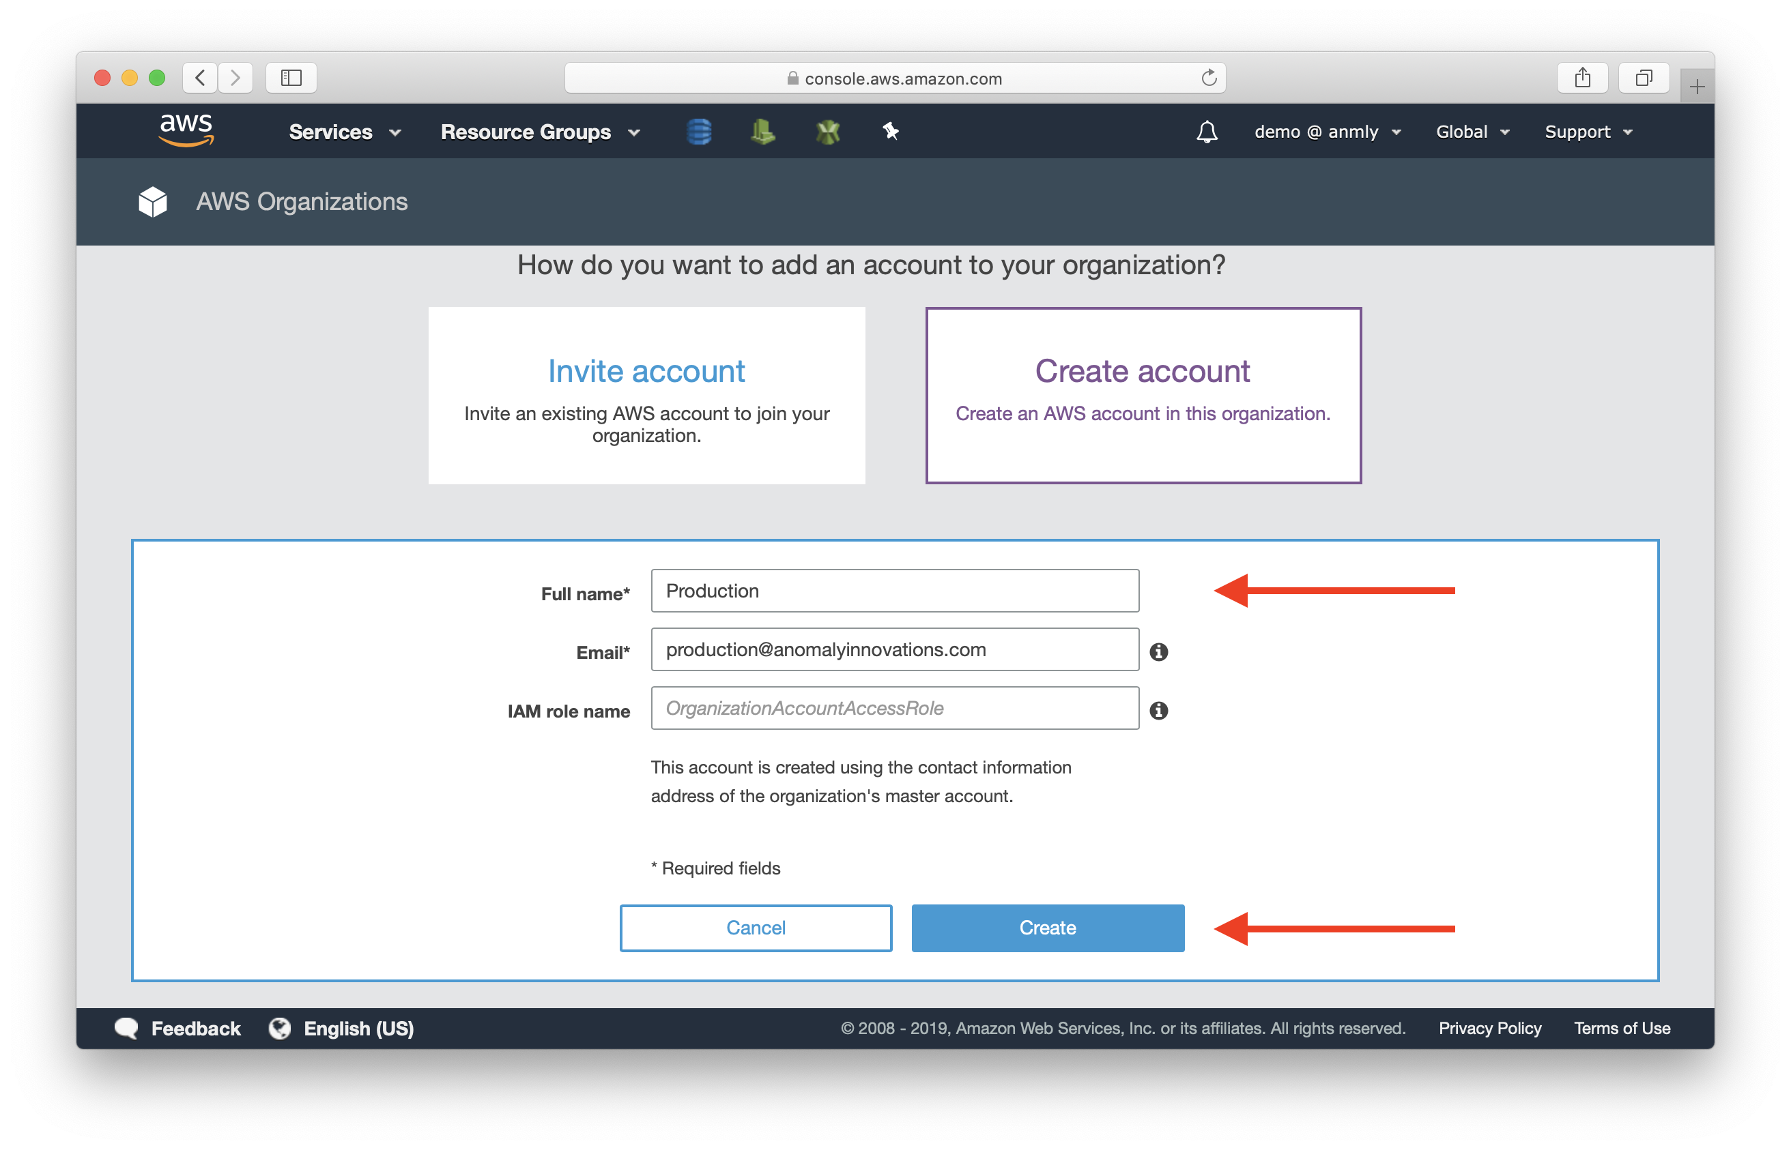Expand the Support dropdown menu
1791x1150 pixels.
coord(1588,130)
